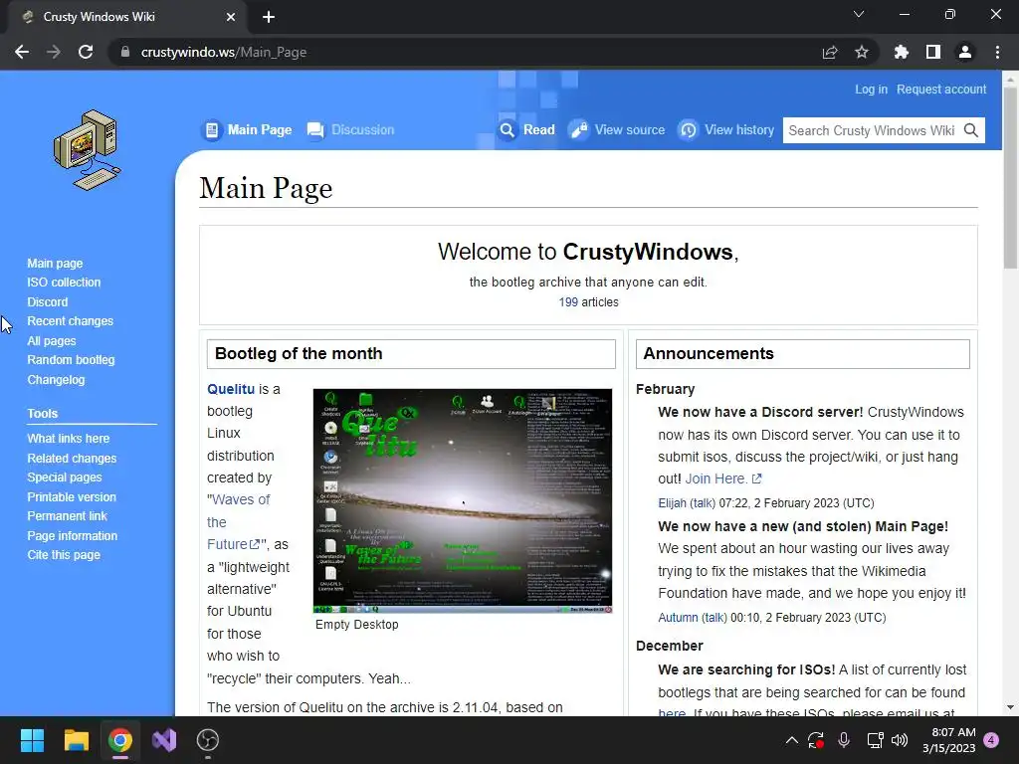Bookmark this page with the star icon
Viewport: 1019px width, 764px height.
862,52
